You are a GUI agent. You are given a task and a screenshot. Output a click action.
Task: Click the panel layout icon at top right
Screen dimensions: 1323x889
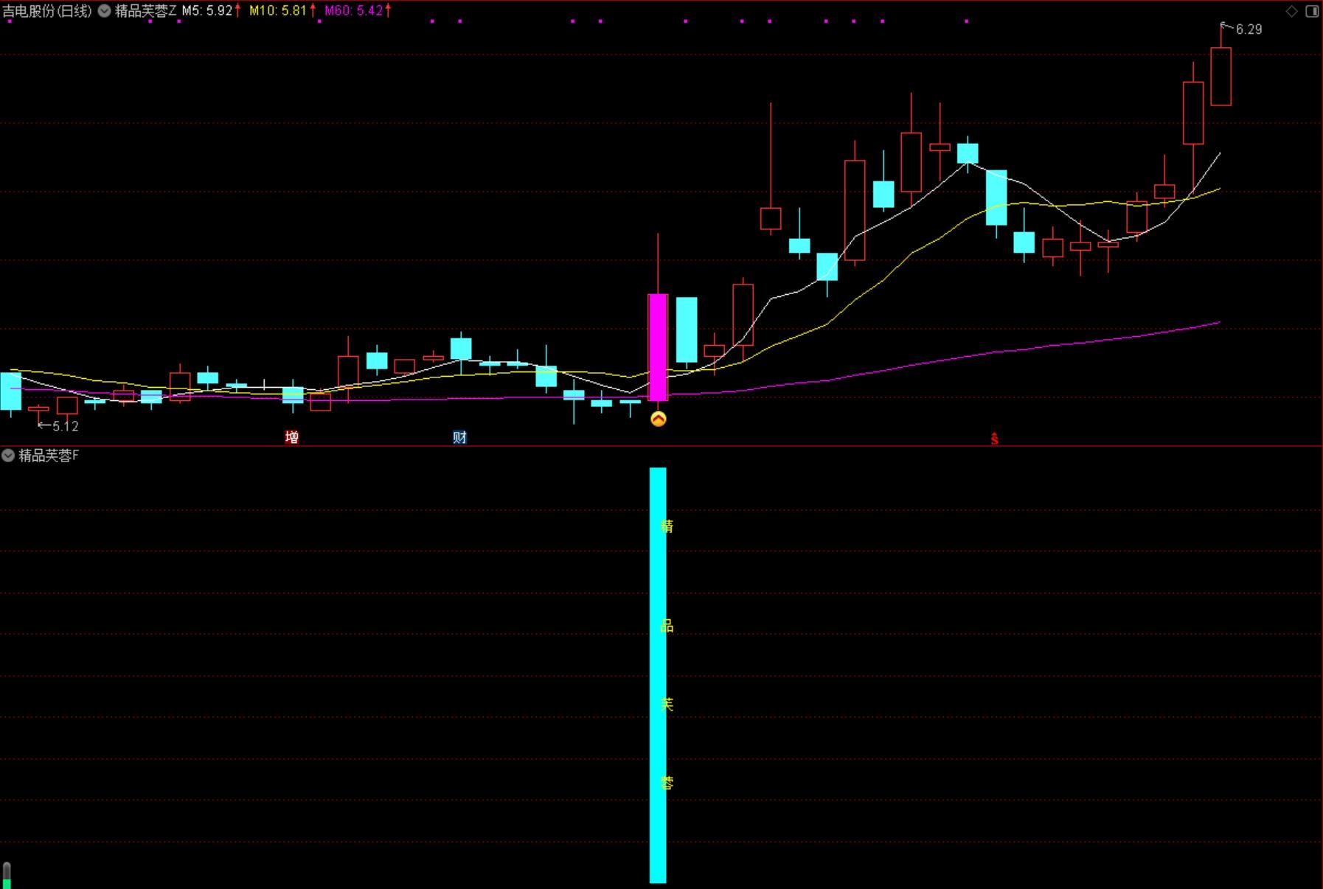[1312, 11]
